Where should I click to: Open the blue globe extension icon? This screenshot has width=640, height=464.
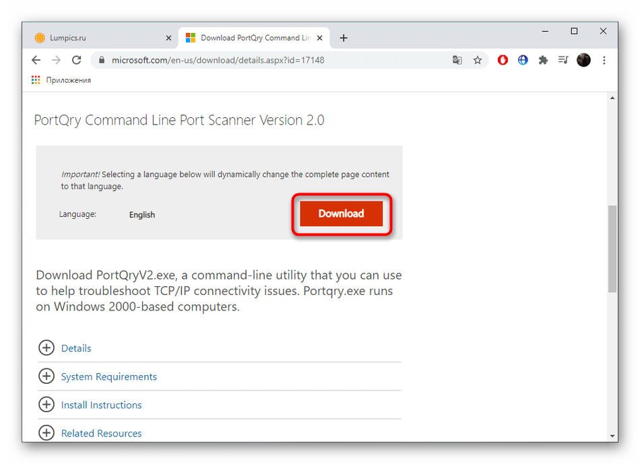523,60
